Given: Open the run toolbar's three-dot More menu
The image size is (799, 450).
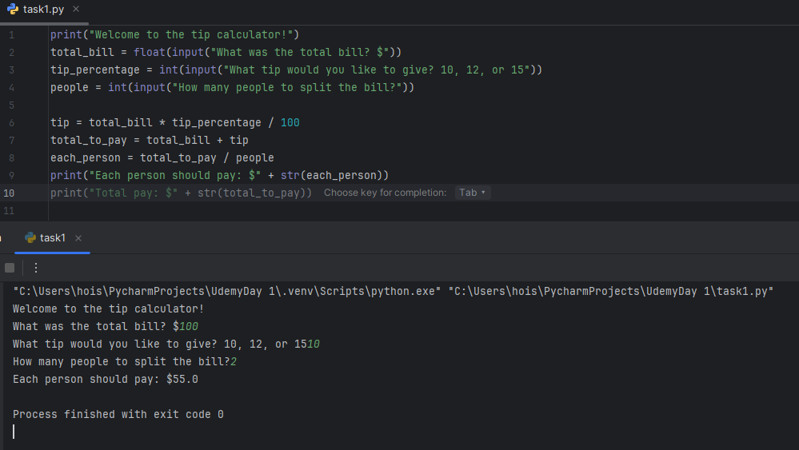Looking at the screenshot, I should pos(35,268).
